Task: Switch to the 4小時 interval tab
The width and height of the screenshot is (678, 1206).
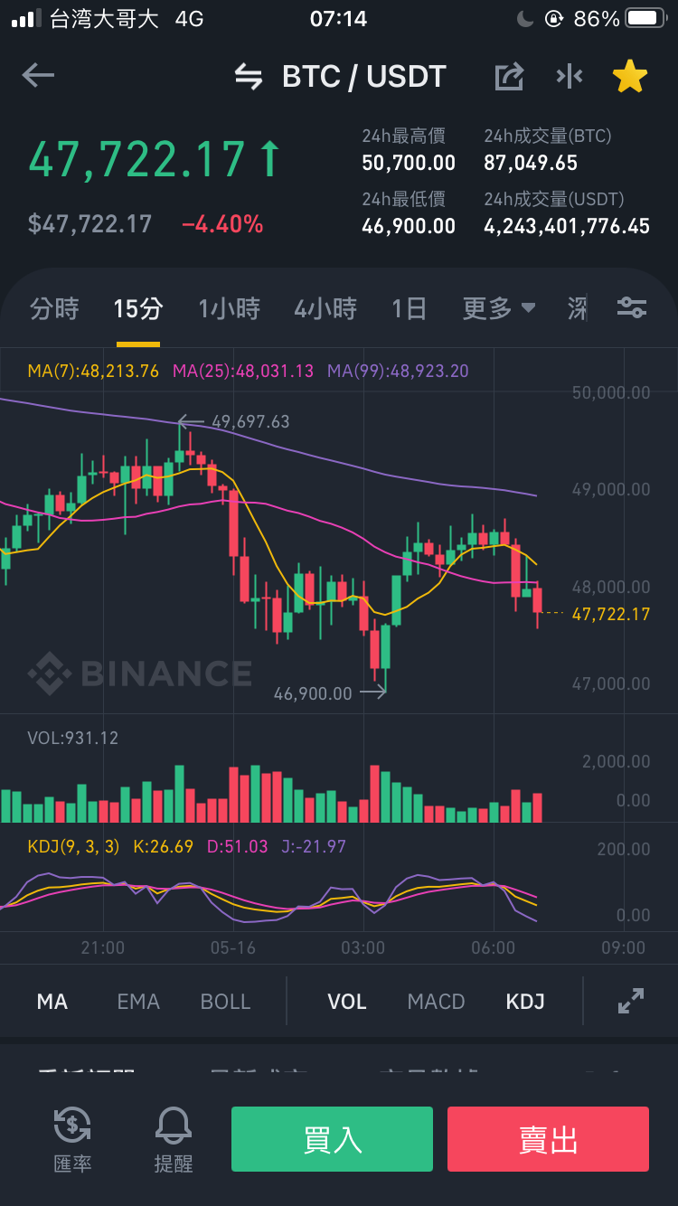Action: point(325,309)
